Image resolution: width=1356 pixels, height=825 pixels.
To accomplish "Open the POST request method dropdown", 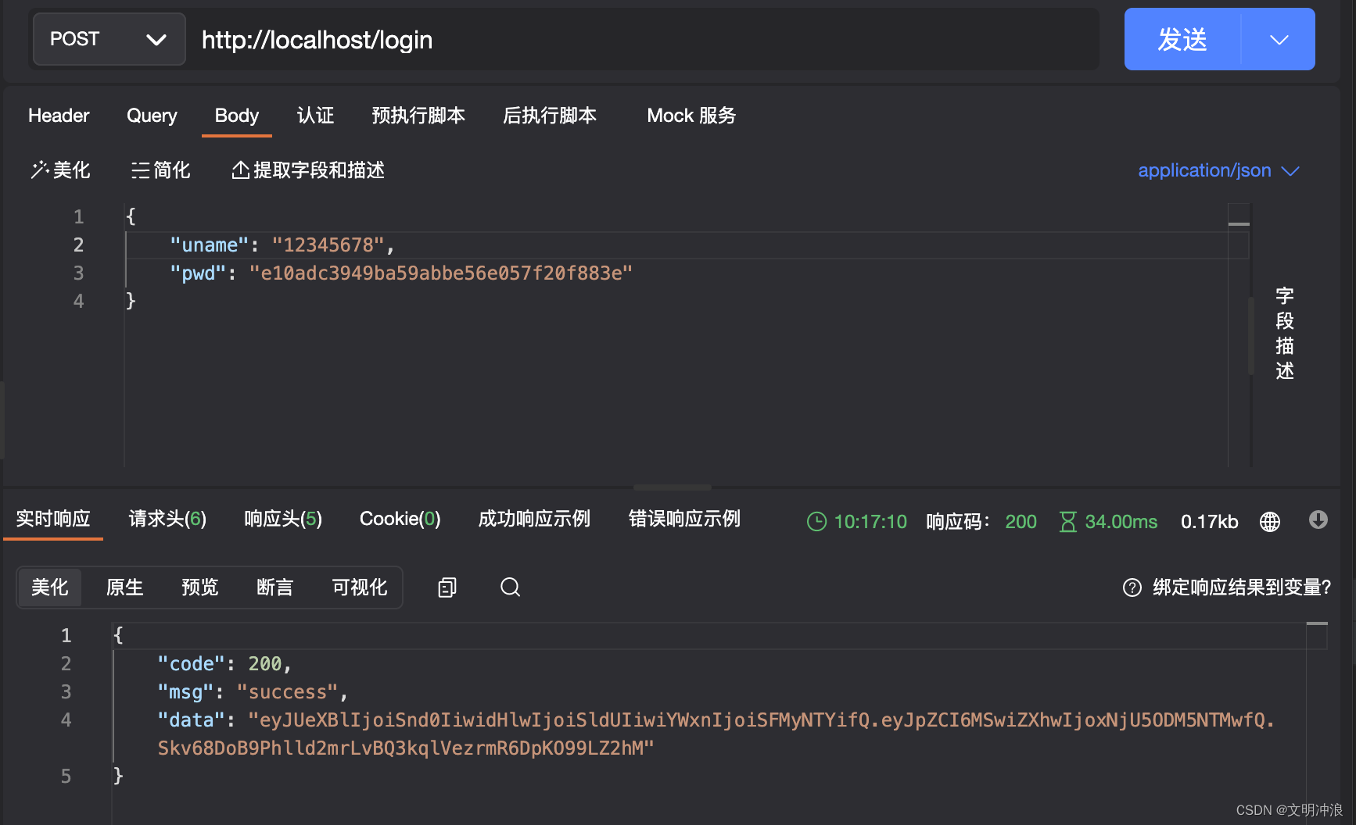I will (109, 39).
